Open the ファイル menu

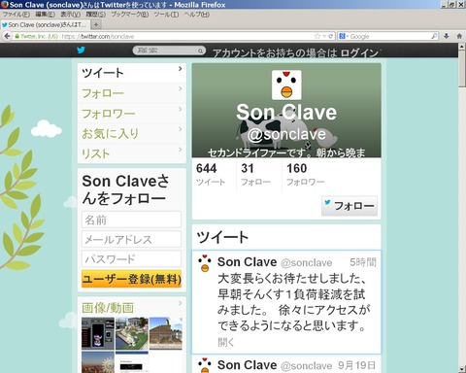[x=17, y=15]
